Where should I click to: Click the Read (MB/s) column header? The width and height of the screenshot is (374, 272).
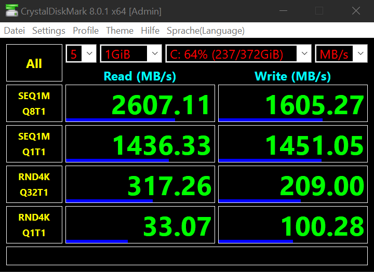point(140,76)
